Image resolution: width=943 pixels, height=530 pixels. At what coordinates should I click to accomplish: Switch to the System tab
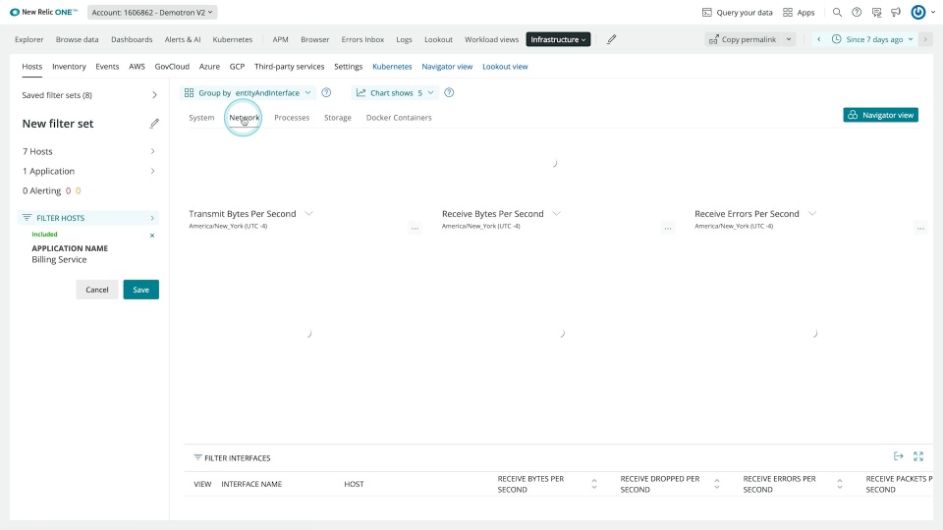pyautogui.click(x=201, y=117)
